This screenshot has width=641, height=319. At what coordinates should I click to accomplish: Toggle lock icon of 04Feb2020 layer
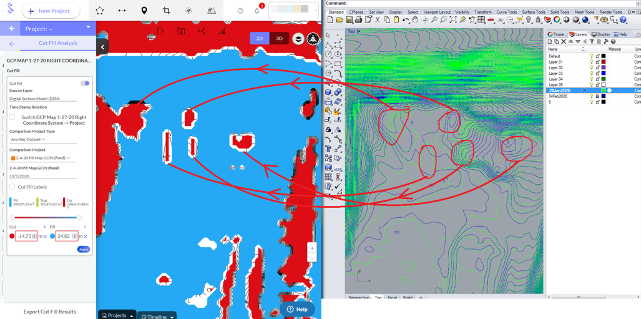pyautogui.click(x=597, y=96)
